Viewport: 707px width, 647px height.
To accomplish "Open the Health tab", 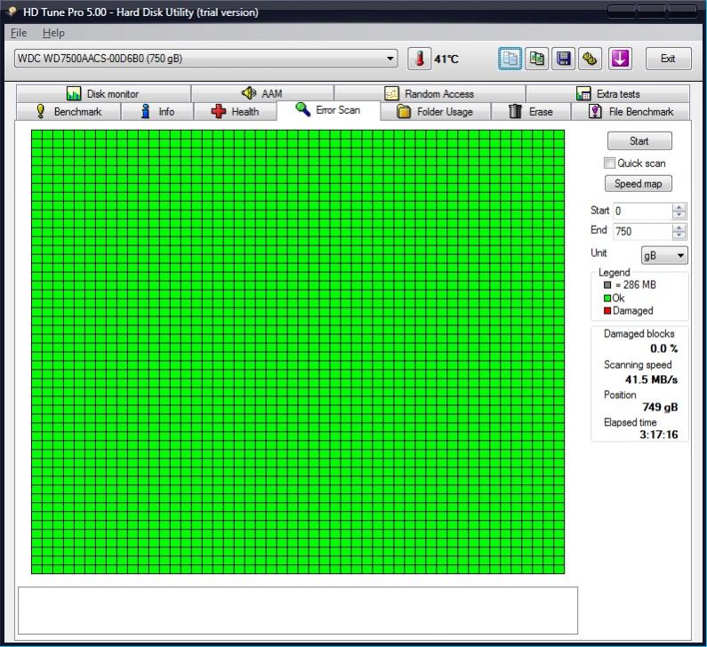I will [235, 112].
